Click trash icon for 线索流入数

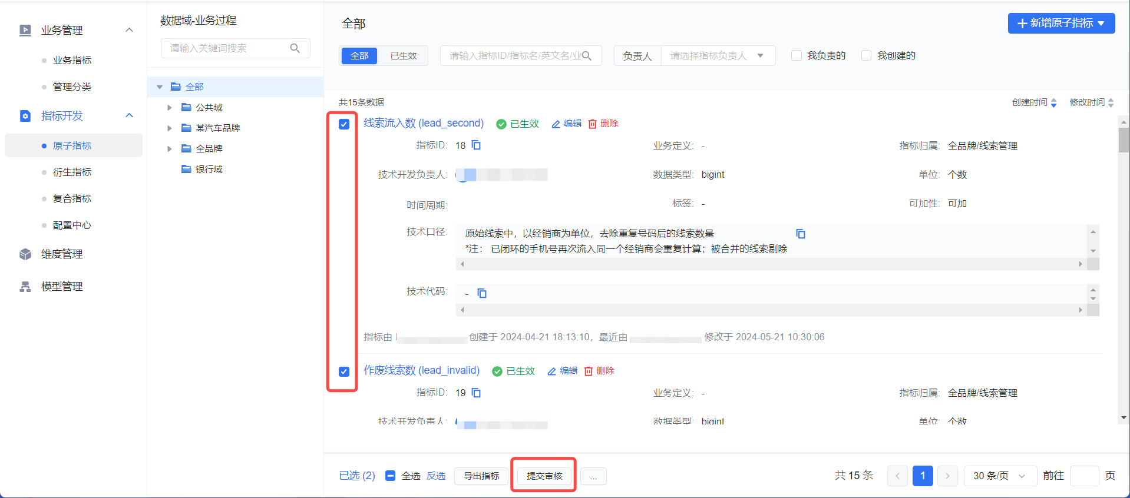click(x=593, y=124)
